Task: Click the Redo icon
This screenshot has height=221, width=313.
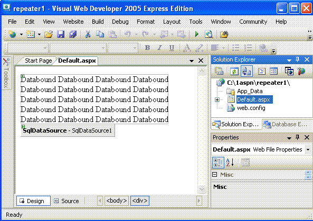Action: [145, 34]
